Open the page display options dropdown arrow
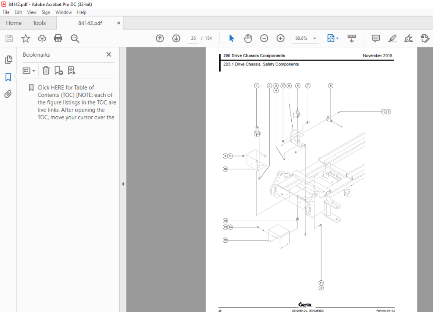The height and width of the screenshot is (312, 433). coord(337,38)
